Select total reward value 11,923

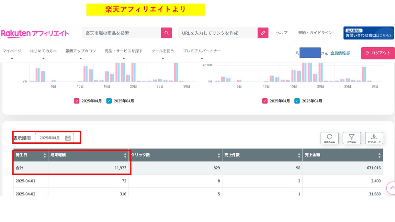120,168
